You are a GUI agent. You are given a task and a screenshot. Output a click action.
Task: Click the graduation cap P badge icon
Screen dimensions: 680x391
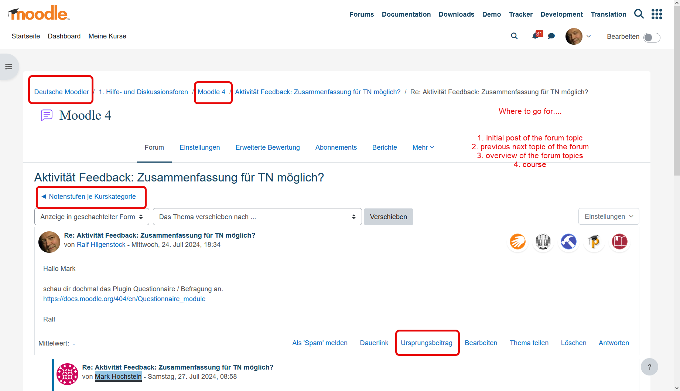pos(594,242)
